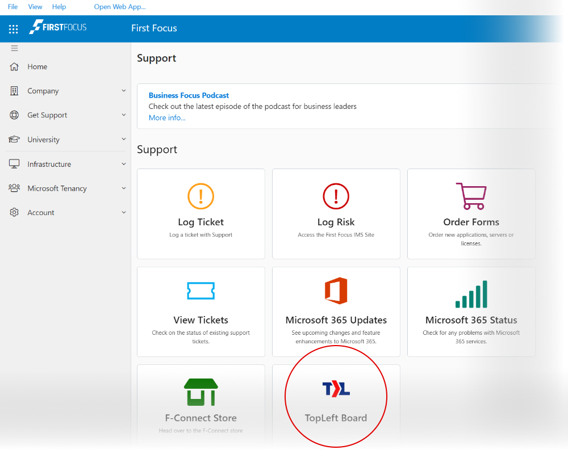Go to Home in the sidebar
Screen dimensions: 568x454
(x=37, y=67)
